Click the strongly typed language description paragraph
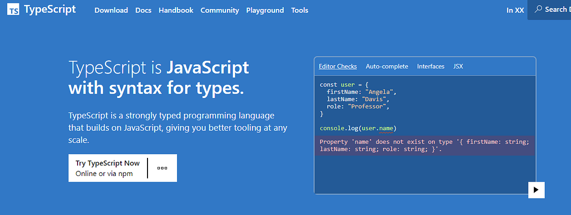 click(x=178, y=128)
